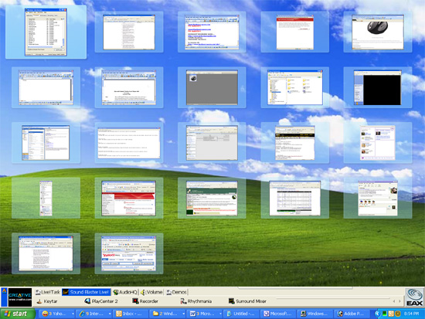Select the blank Word document thumbnail
Image resolution: width=425 pixels, height=319 pixels.
click(46, 87)
